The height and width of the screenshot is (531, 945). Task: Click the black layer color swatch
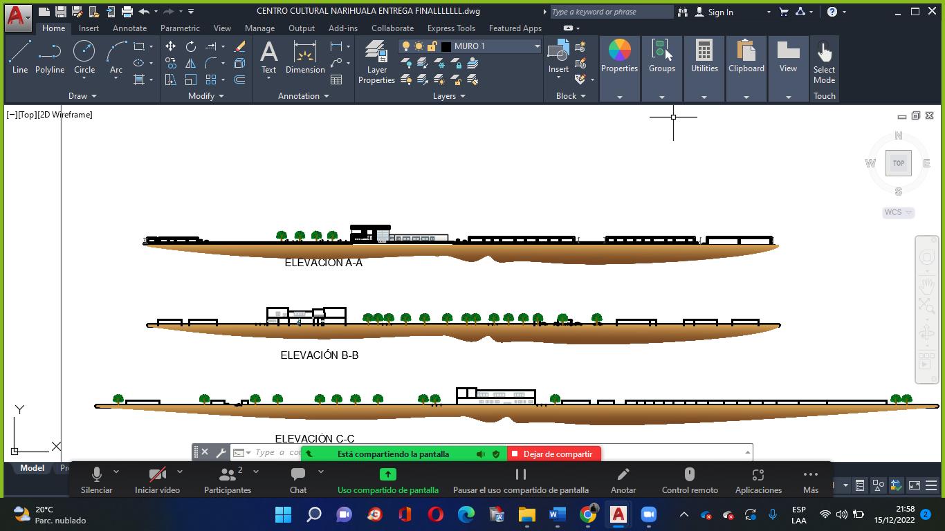pyautogui.click(x=446, y=46)
